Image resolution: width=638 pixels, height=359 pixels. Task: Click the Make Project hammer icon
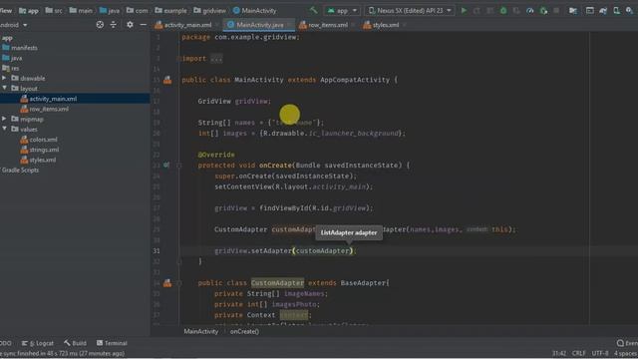click(313, 10)
